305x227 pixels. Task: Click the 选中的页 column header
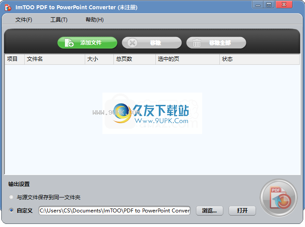188,59
